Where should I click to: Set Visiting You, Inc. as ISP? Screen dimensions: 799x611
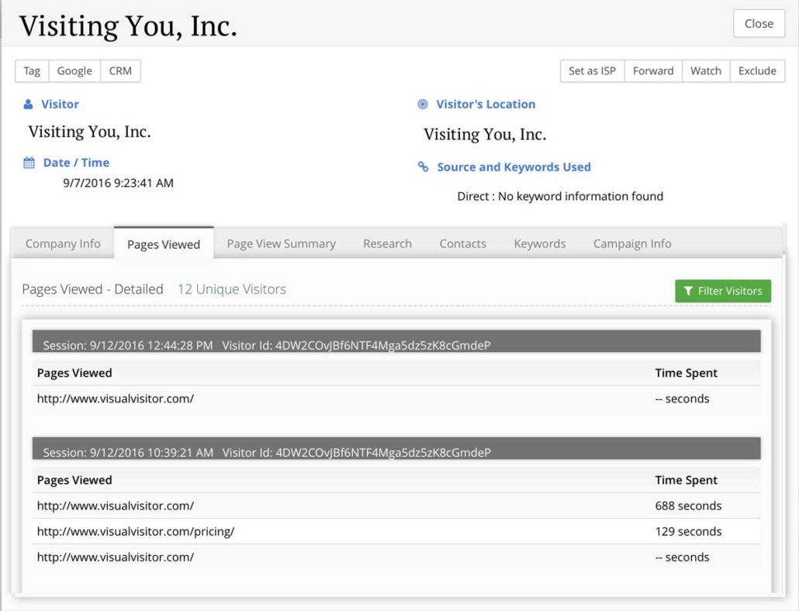tap(591, 71)
